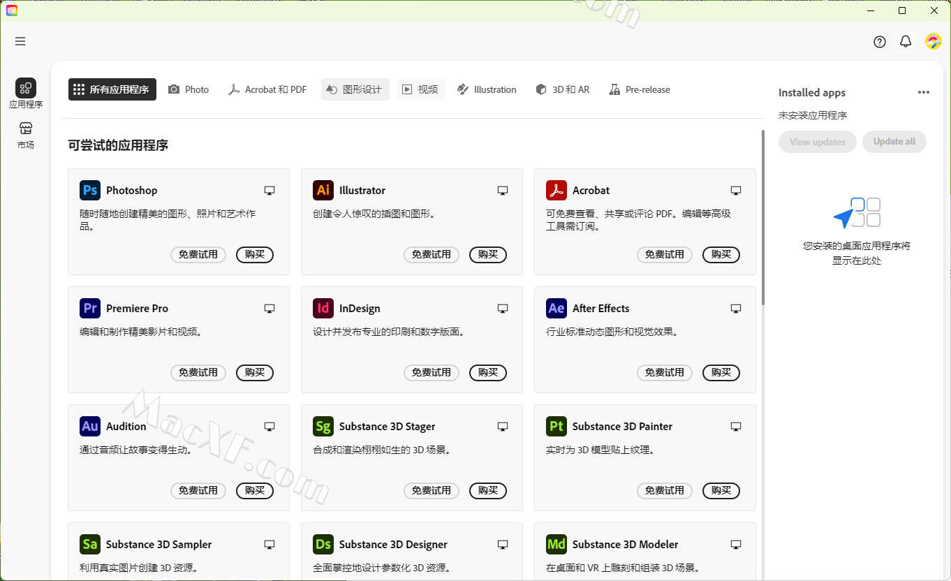Click the Substance 3D Stager Sg icon
Viewport: 951px width, 581px height.
click(x=323, y=426)
